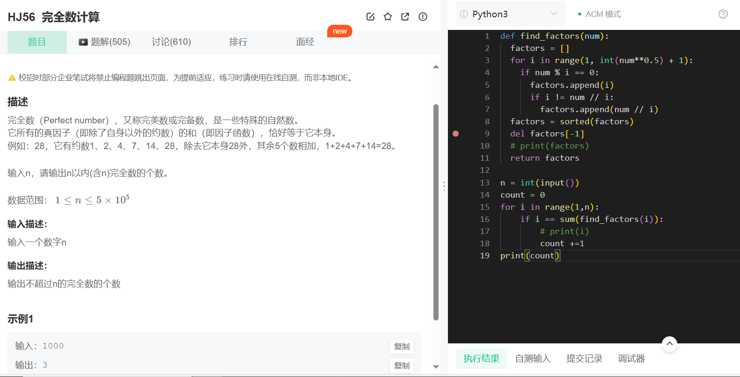
Task: Click the 'if num % i == 0:' line
Action: 559,72
